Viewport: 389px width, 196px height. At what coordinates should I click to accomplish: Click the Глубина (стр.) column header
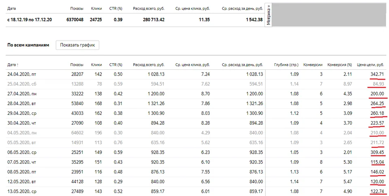[286, 65]
